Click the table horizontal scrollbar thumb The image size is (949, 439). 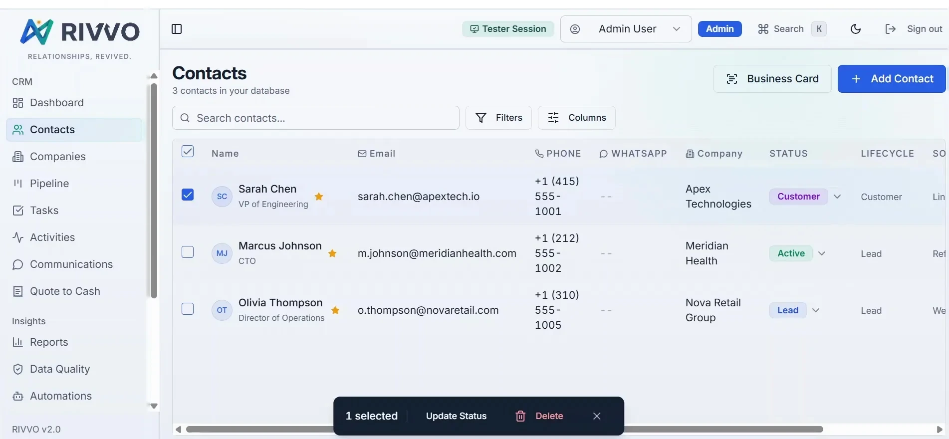504,429
